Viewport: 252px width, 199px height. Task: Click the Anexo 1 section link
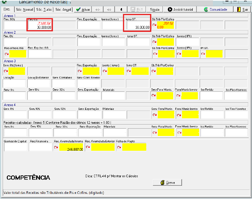(x=10, y=15)
